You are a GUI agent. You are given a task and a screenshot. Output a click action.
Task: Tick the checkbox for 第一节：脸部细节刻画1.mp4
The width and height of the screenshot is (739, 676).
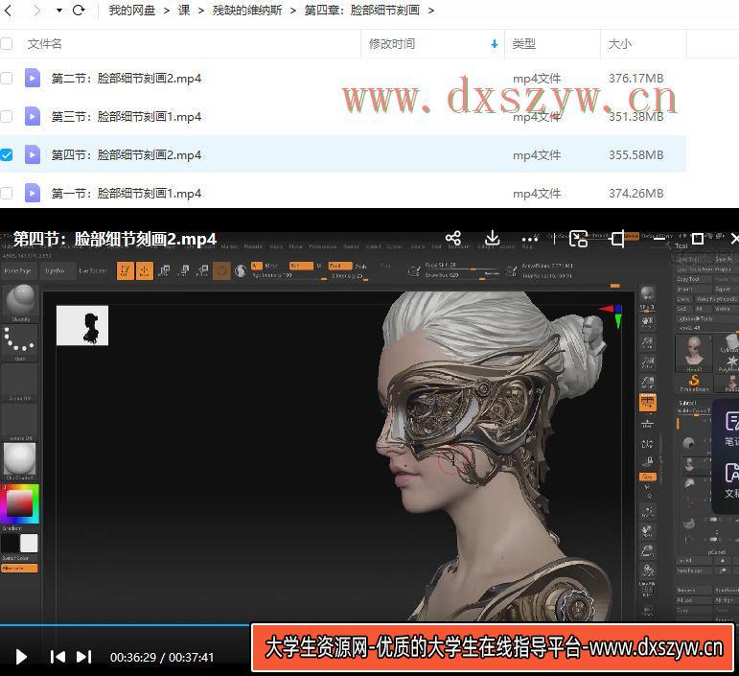[6, 194]
